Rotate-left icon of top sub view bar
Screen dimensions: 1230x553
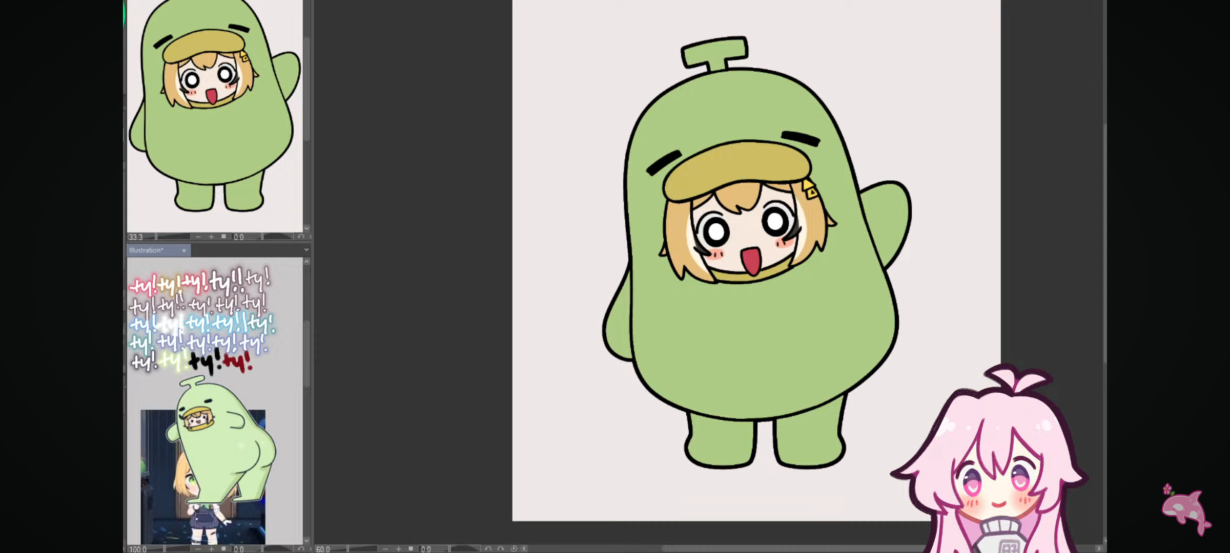pyautogui.click(x=301, y=237)
